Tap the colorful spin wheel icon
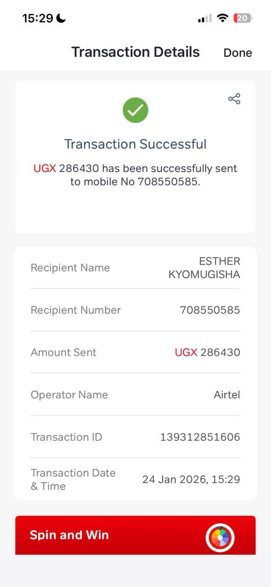The image size is (271, 587). [220, 537]
